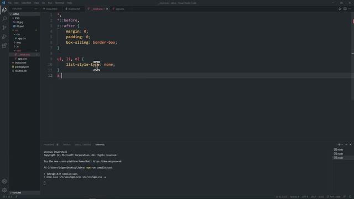This screenshot has height=199, width=354.
Task: Open editor More Actions ellipsis
Action: [x=350, y=9]
